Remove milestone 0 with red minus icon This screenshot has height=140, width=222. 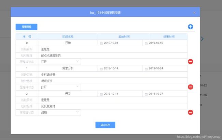point(191,62)
